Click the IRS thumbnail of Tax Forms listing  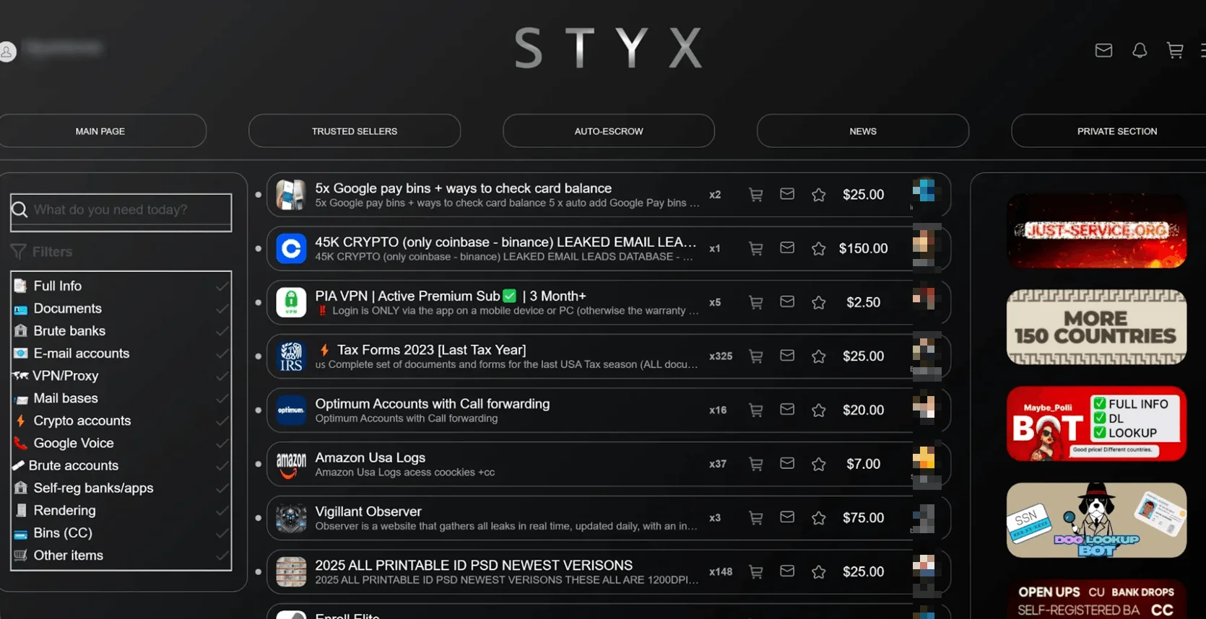click(x=291, y=356)
